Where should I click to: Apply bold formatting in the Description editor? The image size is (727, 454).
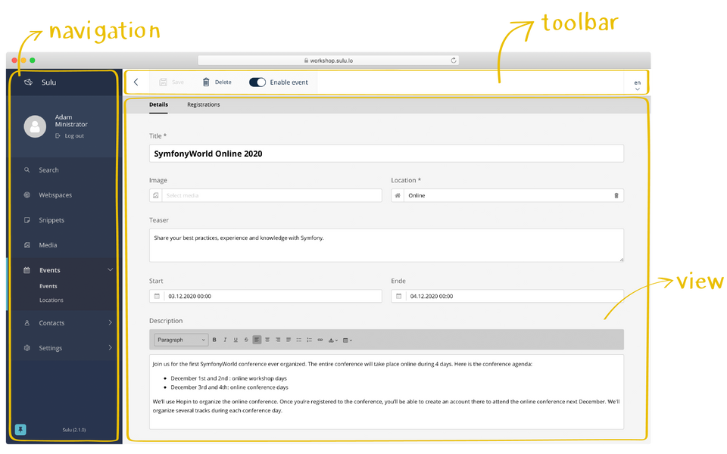214,339
